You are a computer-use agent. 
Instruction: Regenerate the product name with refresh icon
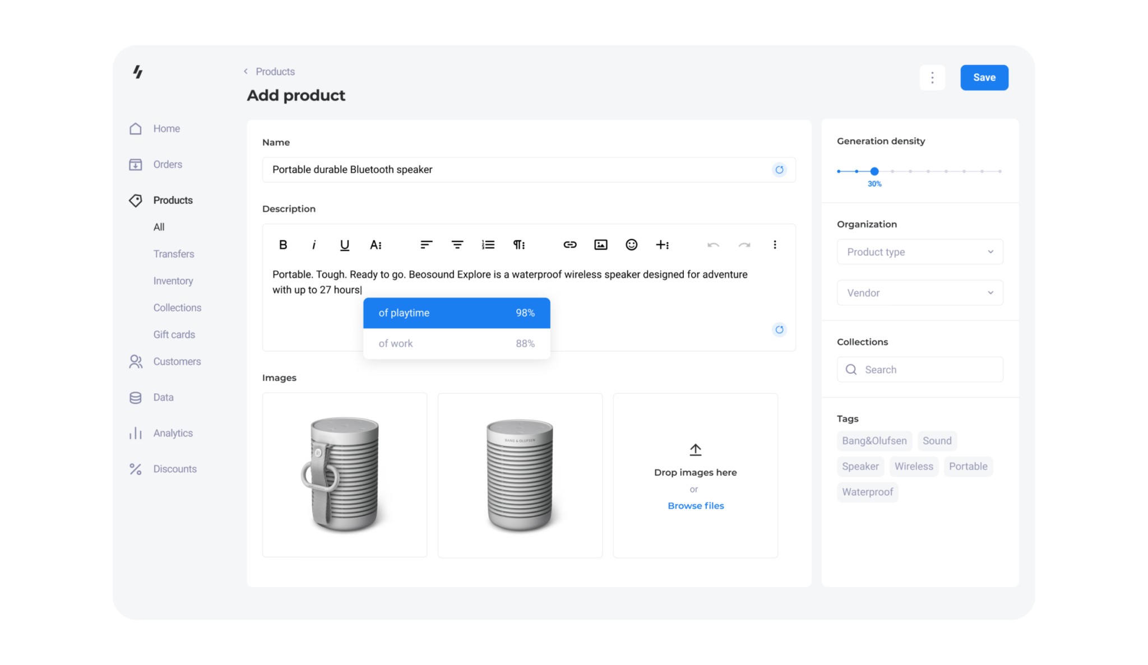[779, 170]
